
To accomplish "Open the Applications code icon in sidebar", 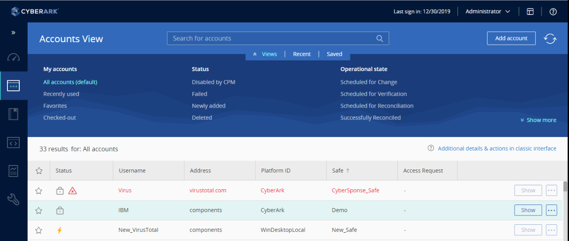I will point(14,143).
